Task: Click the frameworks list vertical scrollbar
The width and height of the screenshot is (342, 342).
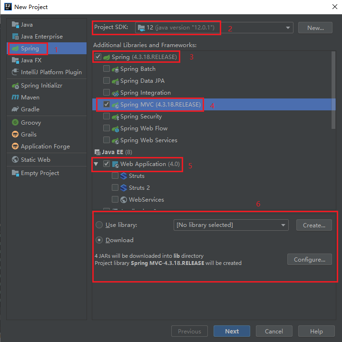Action: pos(333,90)
